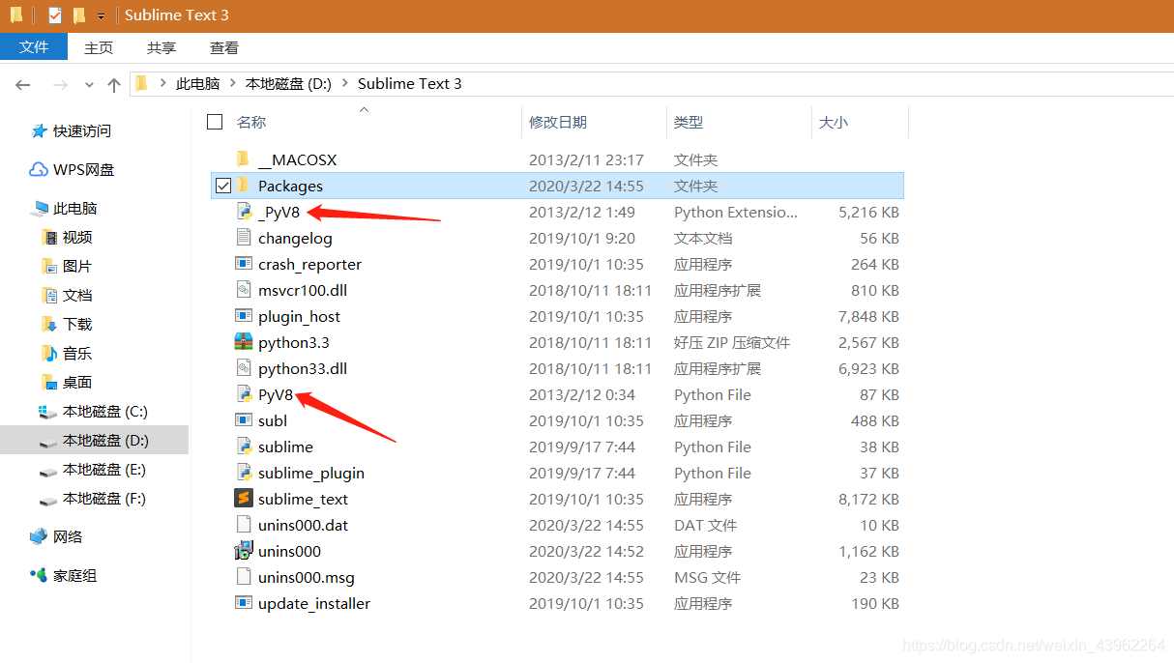Click the properties checkmark icon in title bar
This screenshot has height=663, width=1174.
54,15
